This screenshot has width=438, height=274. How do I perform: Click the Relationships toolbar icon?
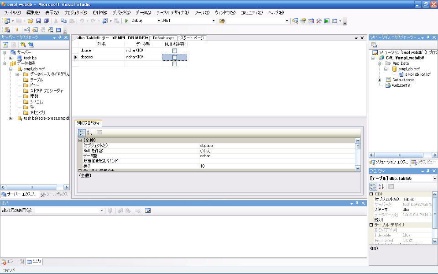coord(27,30)
